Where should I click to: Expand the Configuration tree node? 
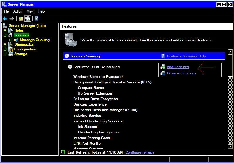[x=5, y=49]
